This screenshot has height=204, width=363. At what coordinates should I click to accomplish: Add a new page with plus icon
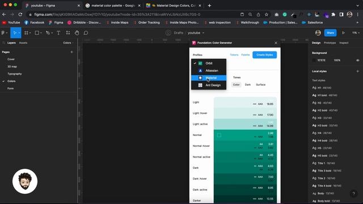(71, 52)
